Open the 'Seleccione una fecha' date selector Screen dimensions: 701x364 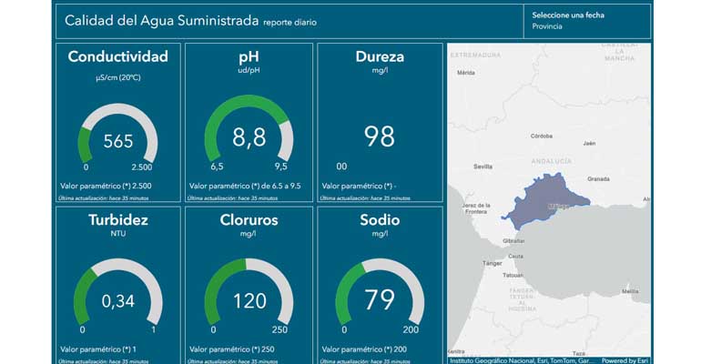coord(568,15)
